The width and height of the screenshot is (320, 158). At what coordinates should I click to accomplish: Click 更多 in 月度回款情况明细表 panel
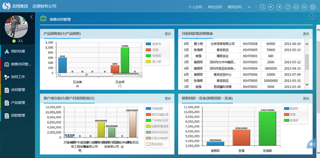[306, 34]
